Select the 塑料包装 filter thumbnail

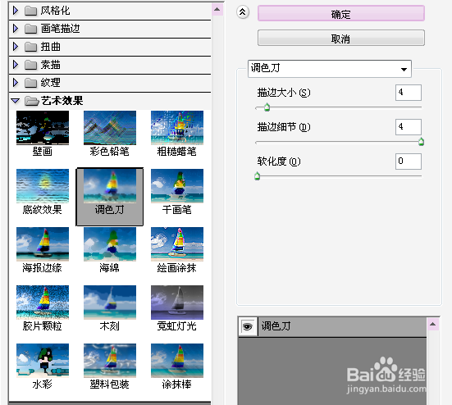tap(110, 361)
